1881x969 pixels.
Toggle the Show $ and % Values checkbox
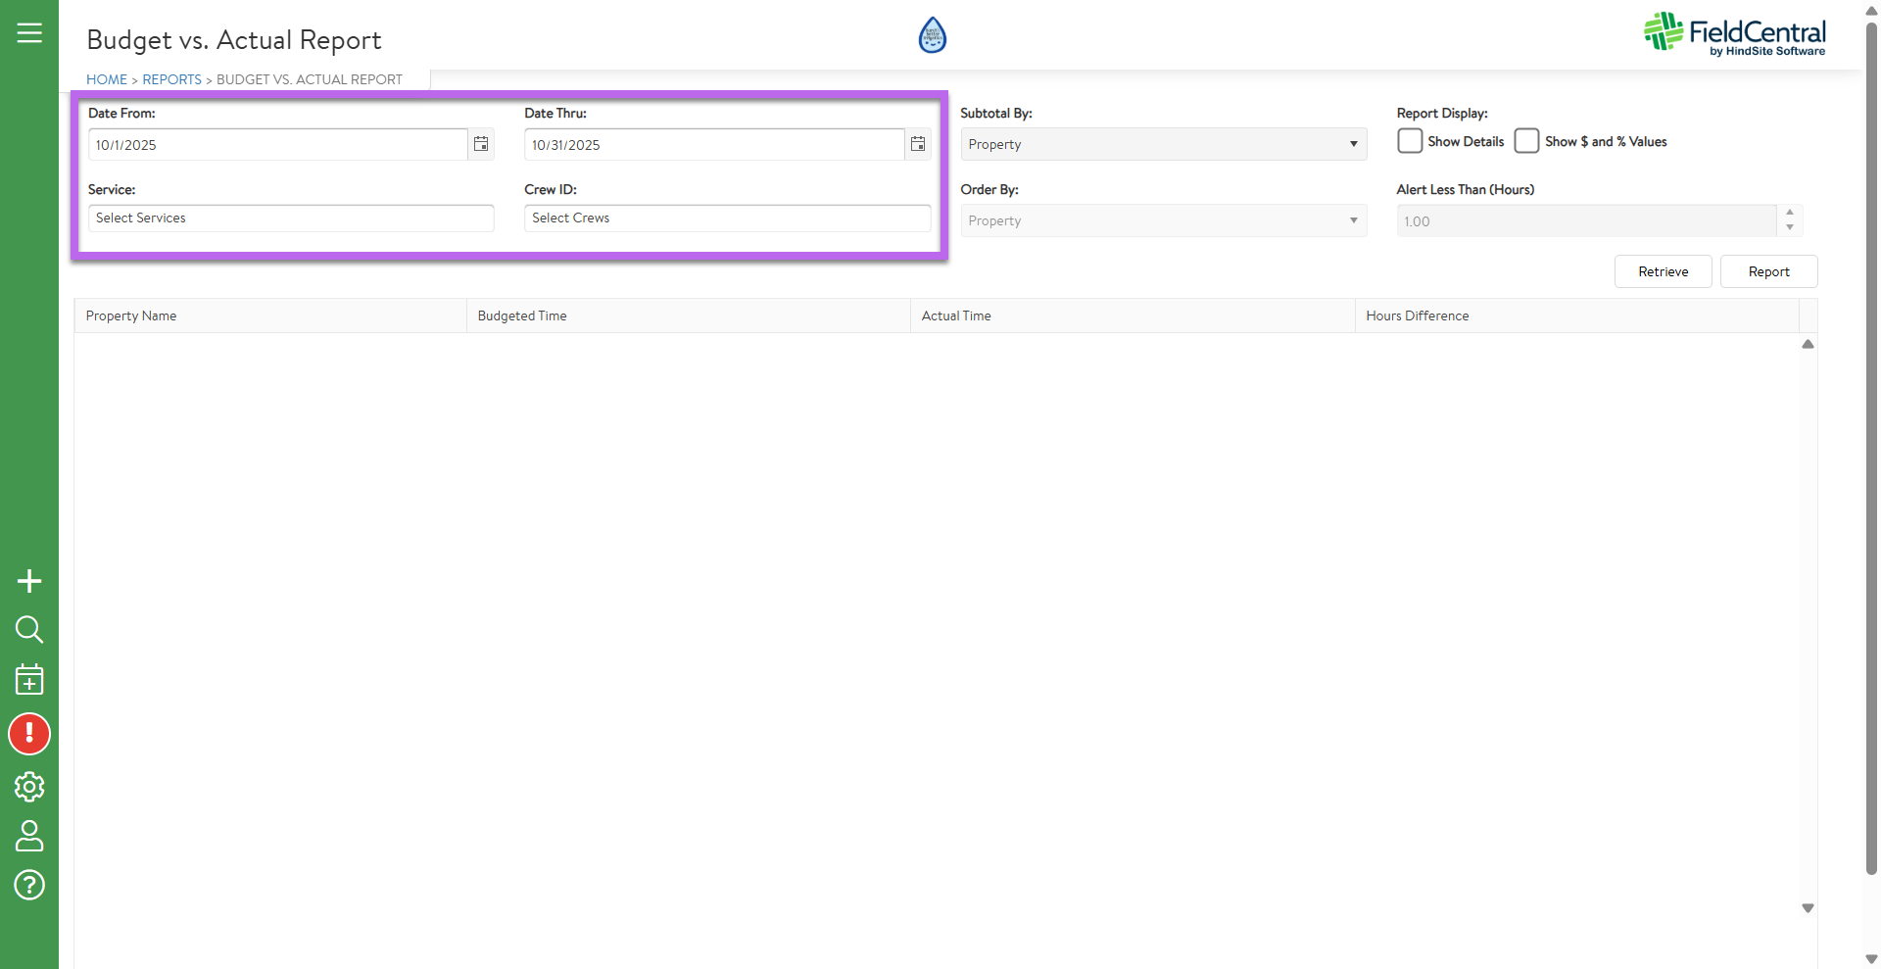(x=1526, y=141)
